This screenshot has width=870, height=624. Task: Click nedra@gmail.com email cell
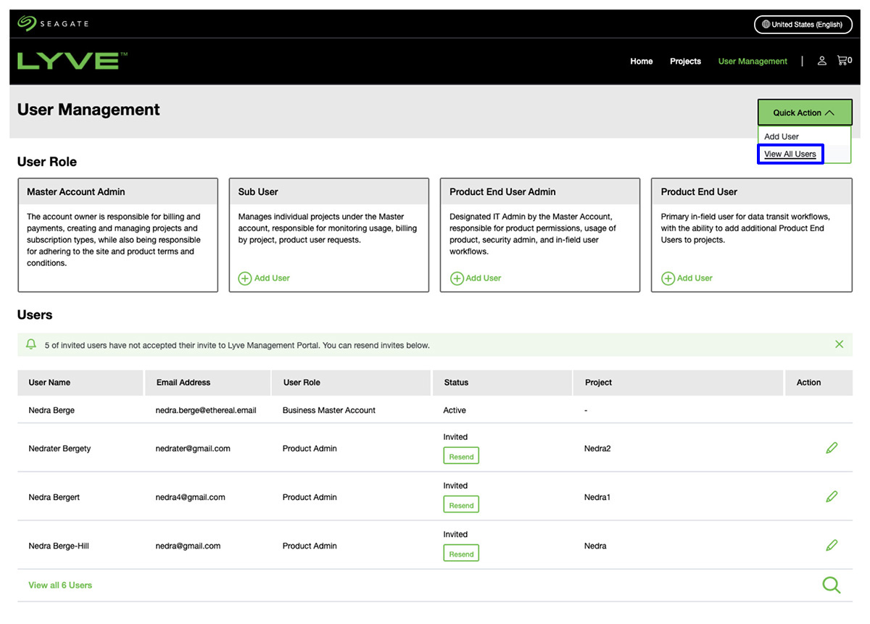click(188, 546)
